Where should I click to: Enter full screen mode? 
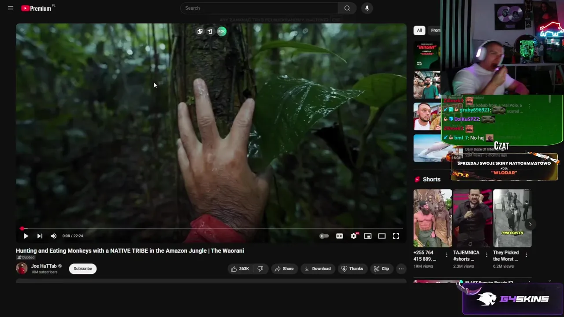(396, 236)
